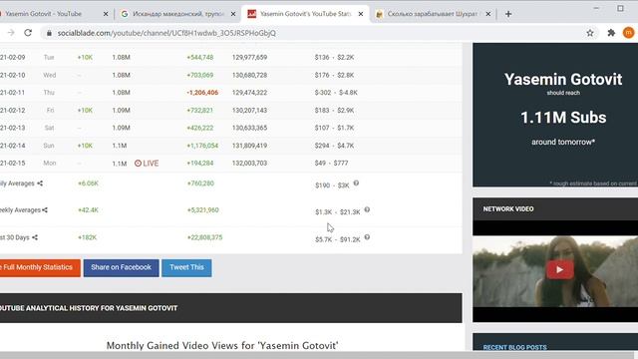
Task: Click the +182K last 30 days subscribers value
Action: point(87,237)
